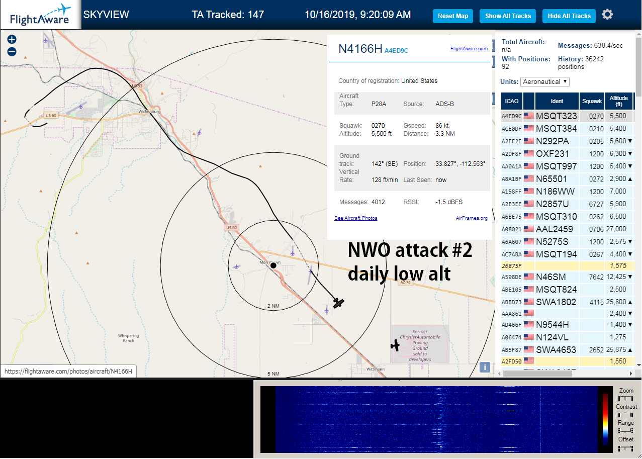Click the US flag in AAL2459 row

coord(529,229)
